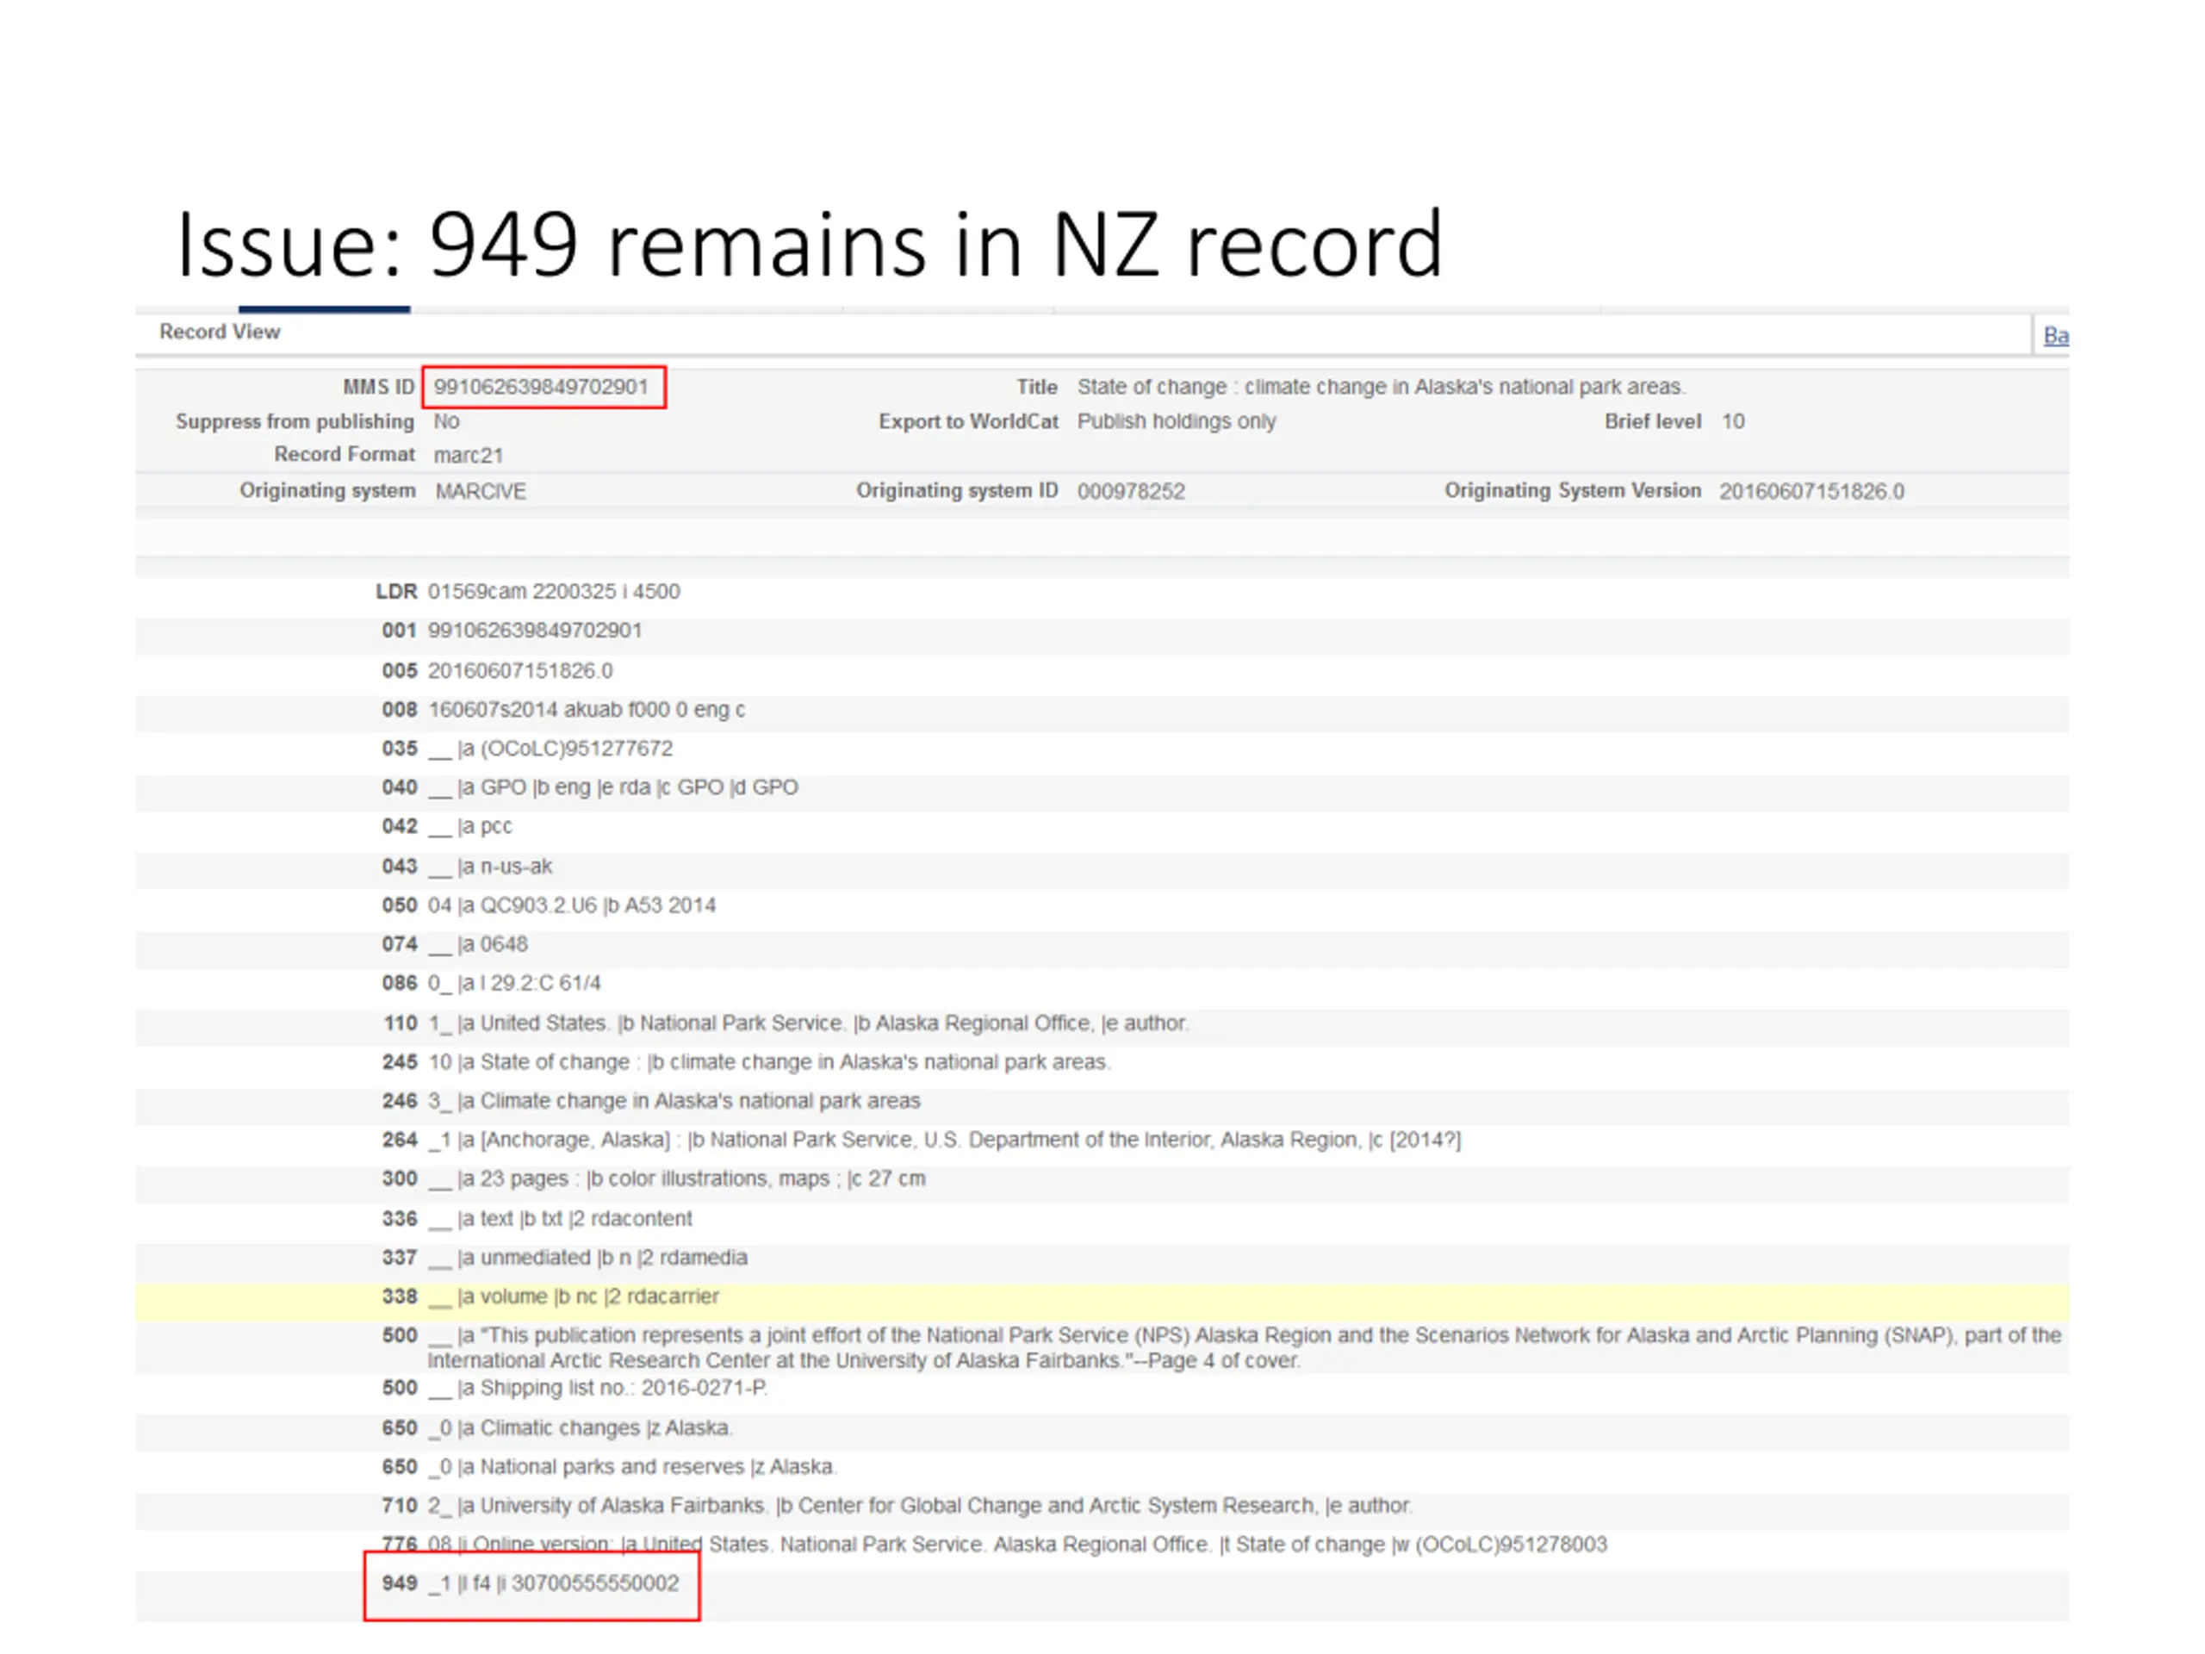2205x1654 pixels.
Task: Select Originating system ID 000978252
Action: coord(1130,492)
